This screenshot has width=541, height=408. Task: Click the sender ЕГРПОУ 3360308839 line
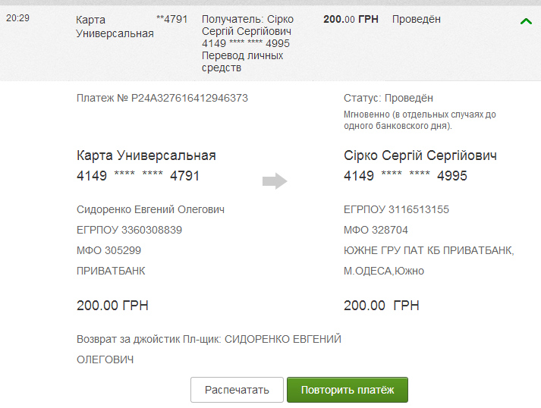click(x=129, y=230)
